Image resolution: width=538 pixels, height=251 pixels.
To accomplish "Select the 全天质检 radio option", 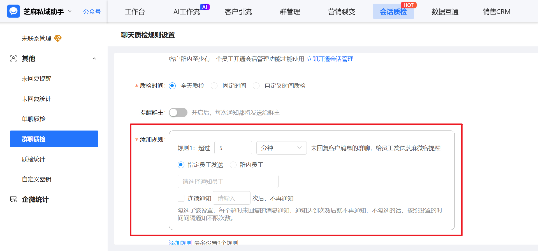I will (x=173, y=86).
